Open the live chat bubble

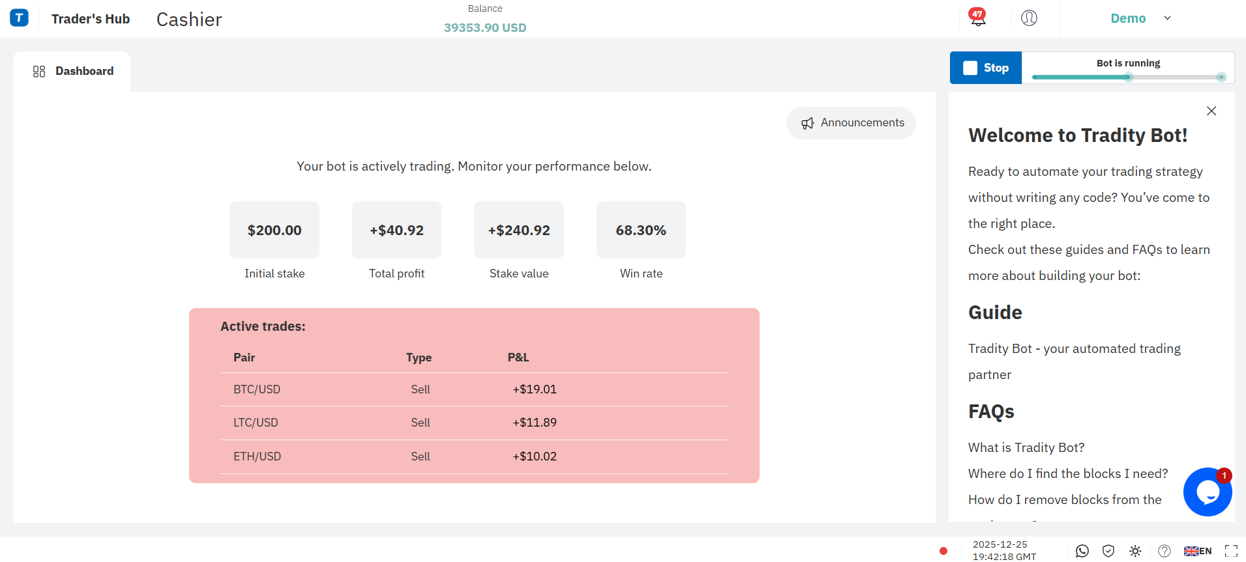(x=1207, y=492)
